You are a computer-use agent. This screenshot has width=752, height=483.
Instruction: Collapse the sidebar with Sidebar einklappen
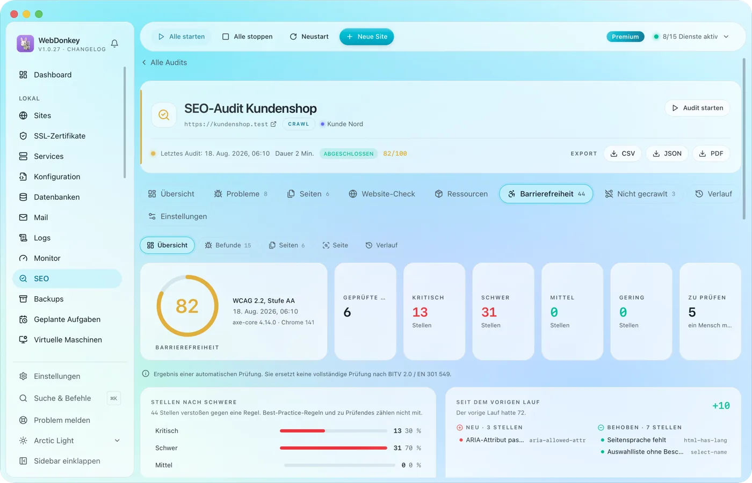click(68, 461)
